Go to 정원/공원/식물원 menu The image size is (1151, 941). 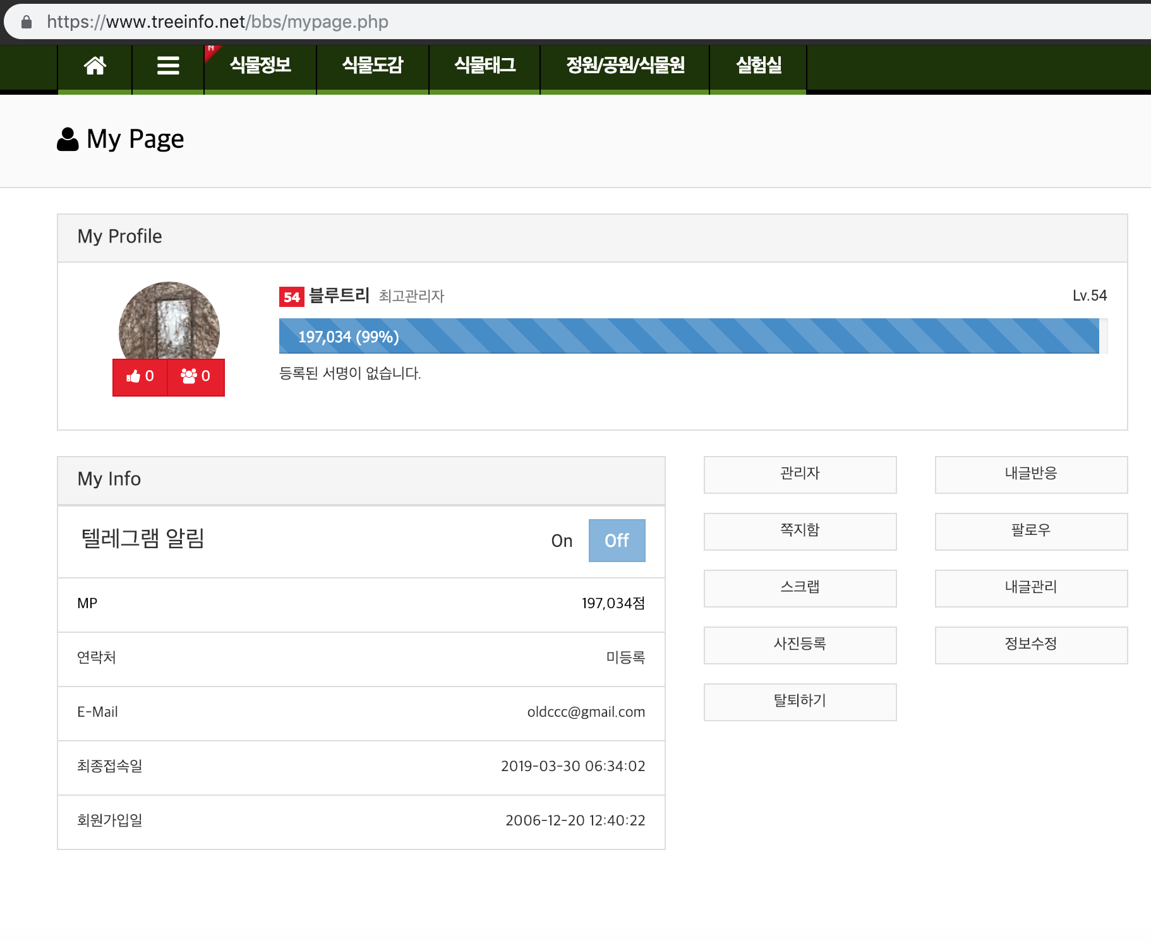click(625, 66)
